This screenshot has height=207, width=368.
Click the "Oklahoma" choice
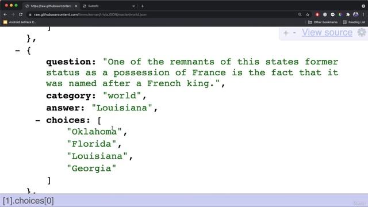(x=94, y=132)
